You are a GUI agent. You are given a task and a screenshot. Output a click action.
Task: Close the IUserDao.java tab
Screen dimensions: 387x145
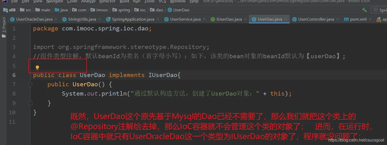(x=246, y=19)
